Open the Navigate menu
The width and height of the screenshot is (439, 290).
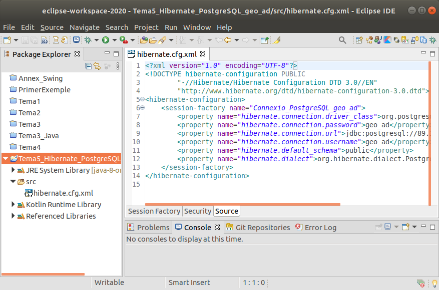(x=85, y=27)
